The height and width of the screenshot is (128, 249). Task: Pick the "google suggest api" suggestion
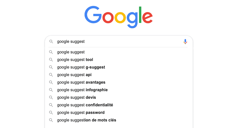coord(74,75)
